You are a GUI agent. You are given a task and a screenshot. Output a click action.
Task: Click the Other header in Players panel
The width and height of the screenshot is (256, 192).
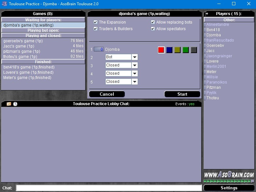(x=229, y=20)
